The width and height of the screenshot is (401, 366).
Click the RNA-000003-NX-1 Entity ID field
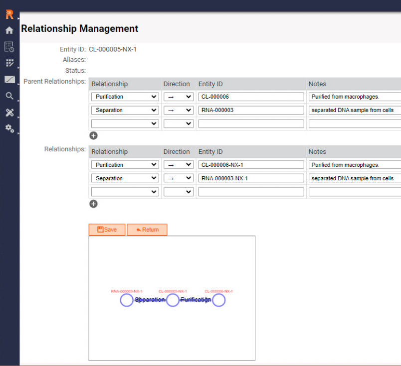251,178
